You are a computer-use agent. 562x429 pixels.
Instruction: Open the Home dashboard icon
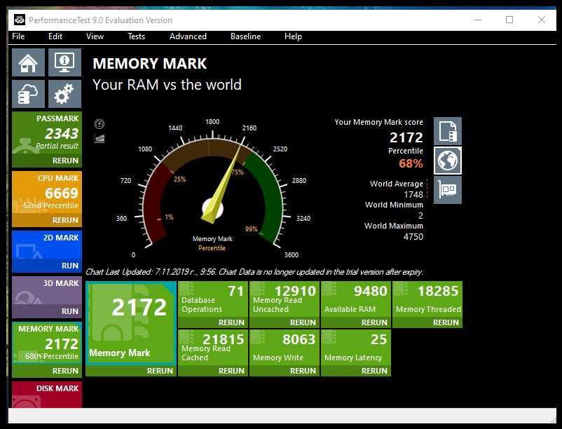(28, 62)
